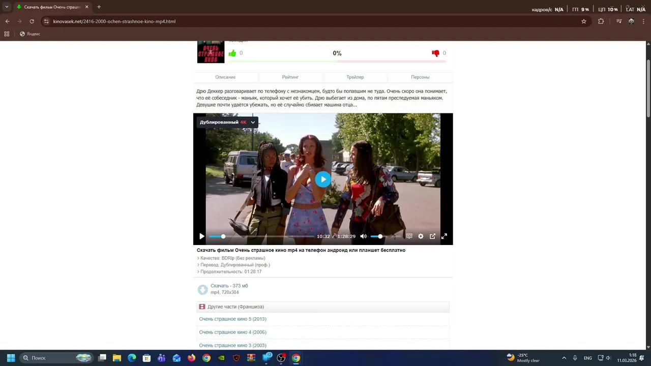Image resolution: width=651 pixels, height=366 pixels.
Task: Click the microphone tray icon
Action: click(x=575, y=358)
